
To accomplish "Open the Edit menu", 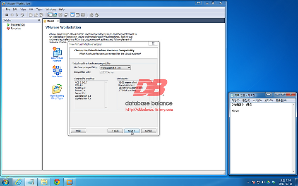I will coord(15,9).
